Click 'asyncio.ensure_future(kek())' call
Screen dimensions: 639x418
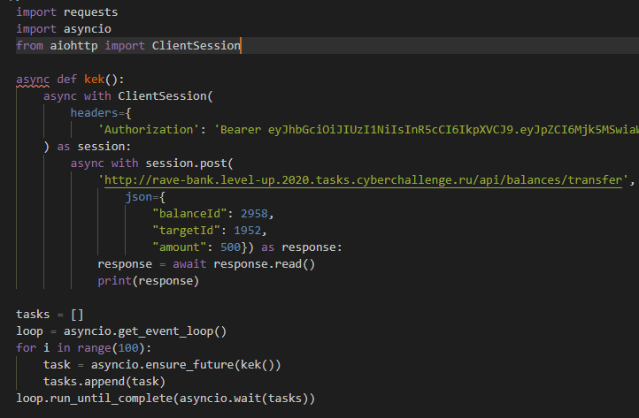tap(186, 365)
